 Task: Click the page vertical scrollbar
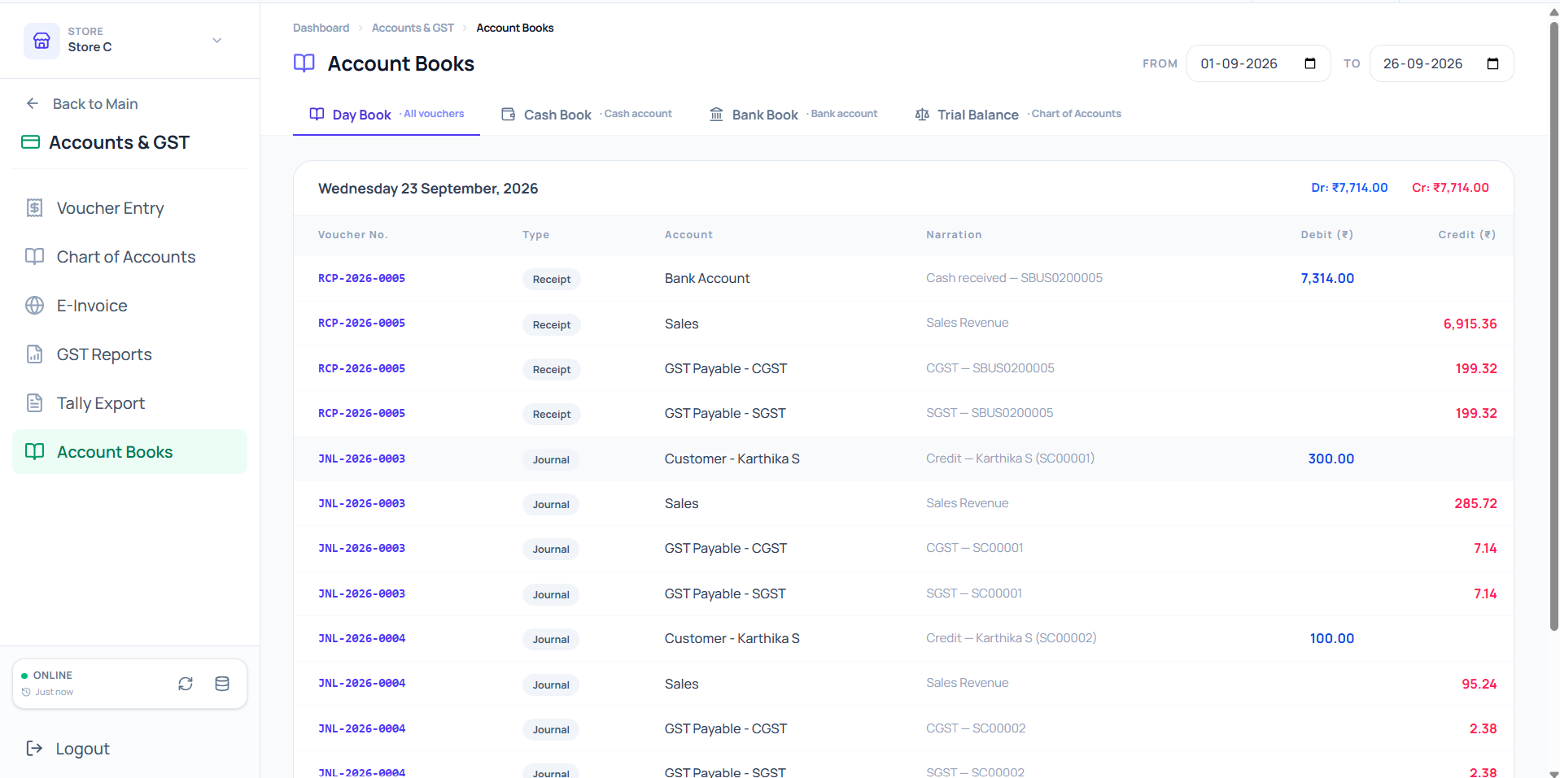[x=1553, y=325]
